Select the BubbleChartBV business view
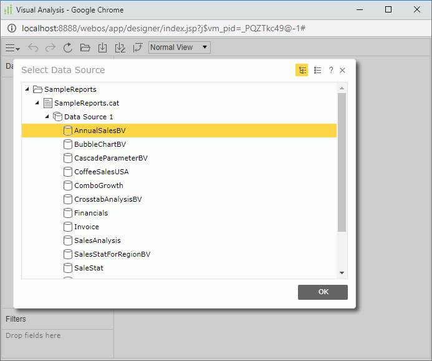The height and width of the screenshot is (361, 432). 100,144
